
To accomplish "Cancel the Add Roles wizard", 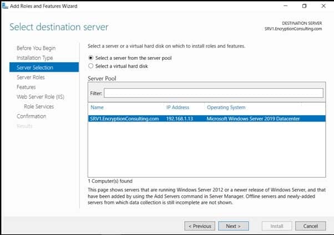I will point(311,226).
